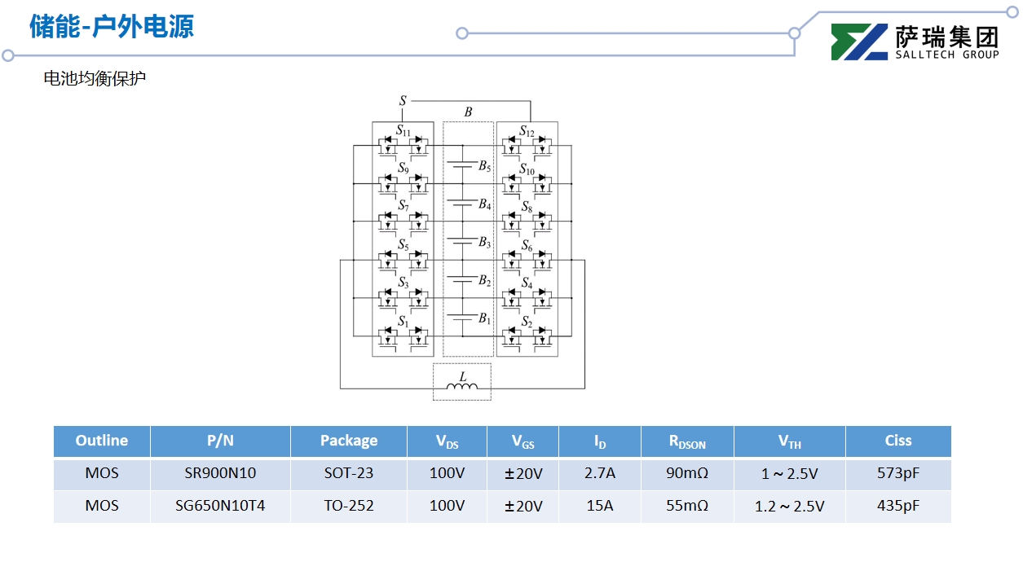Select the TO-252 package cell
The image size is (1023, 575).
point(348,506)
